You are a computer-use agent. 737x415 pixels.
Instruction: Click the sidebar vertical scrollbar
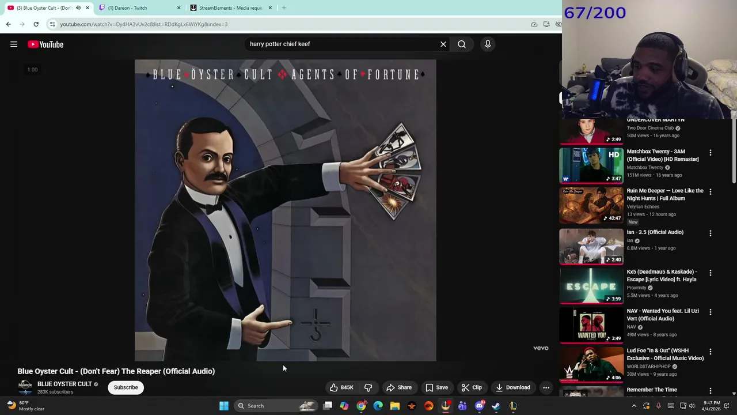pos(734,151)
